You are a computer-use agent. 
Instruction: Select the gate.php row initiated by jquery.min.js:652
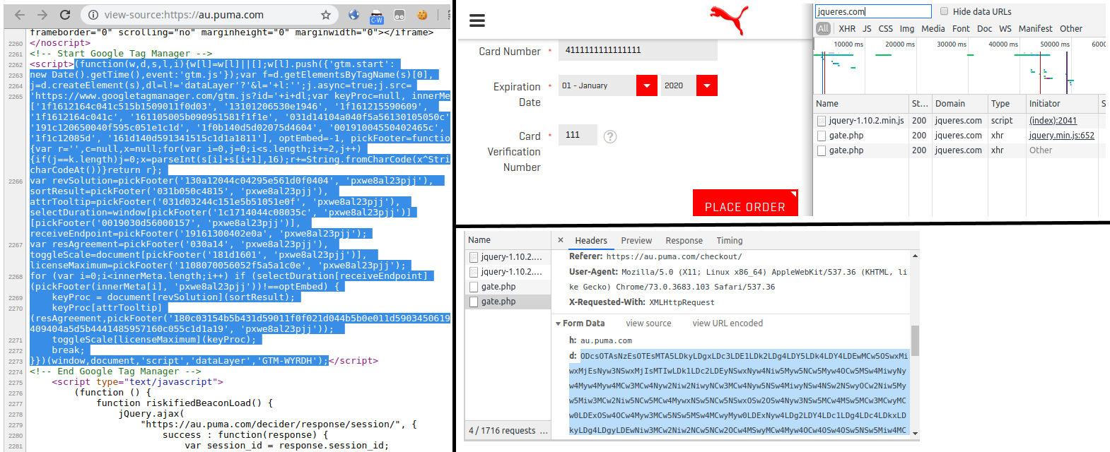(x=959, y=136)
